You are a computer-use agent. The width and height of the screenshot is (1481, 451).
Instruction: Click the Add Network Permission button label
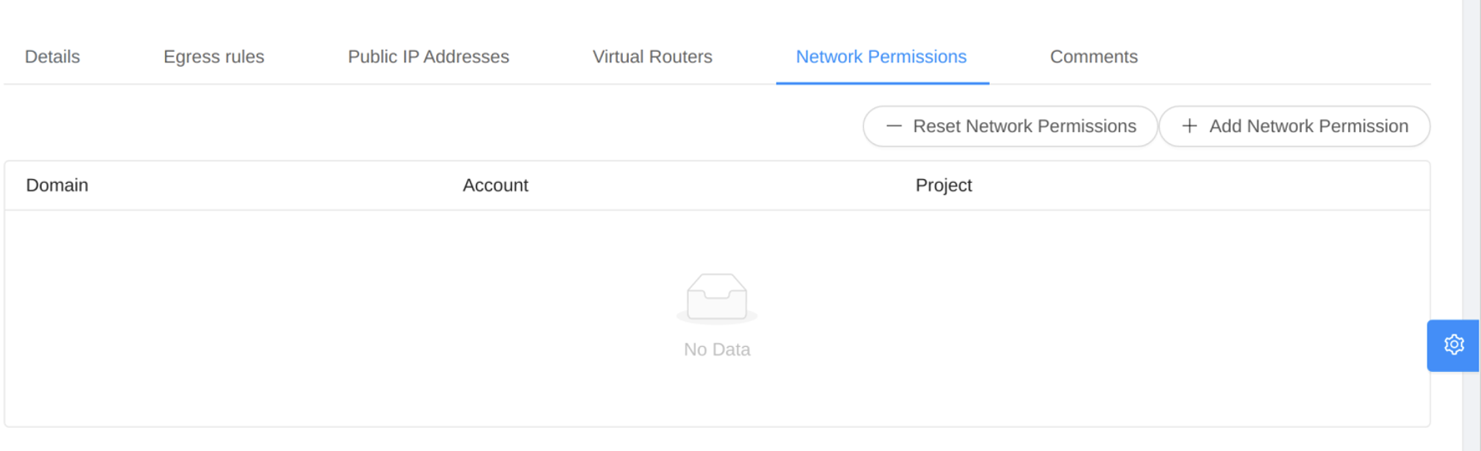tap(1308, 126)
